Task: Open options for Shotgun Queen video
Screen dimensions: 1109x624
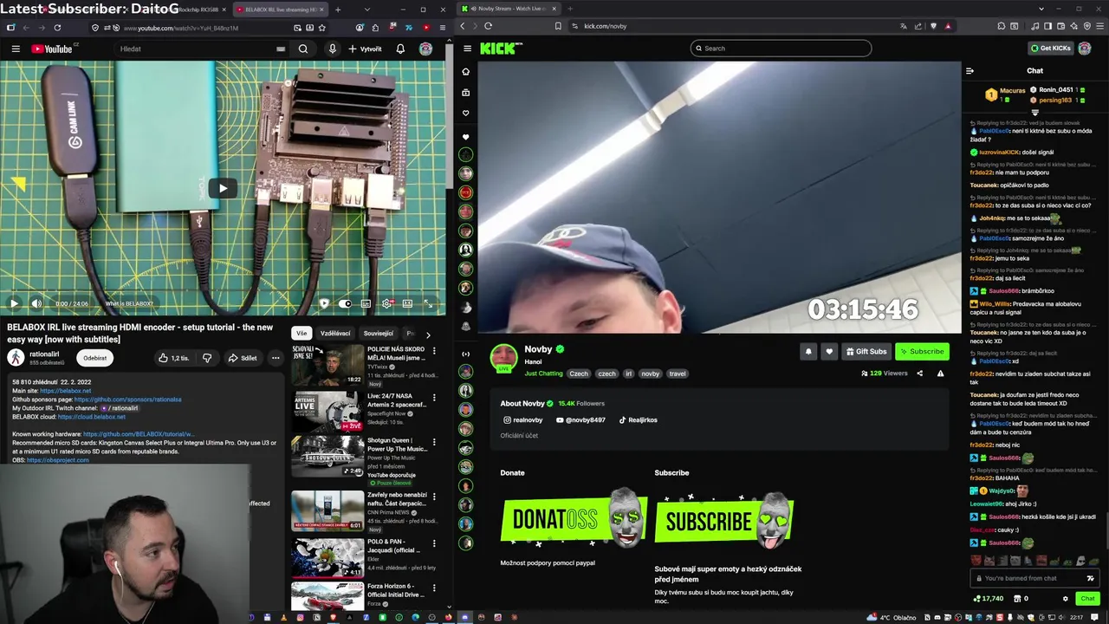Action: click(434, 444)
